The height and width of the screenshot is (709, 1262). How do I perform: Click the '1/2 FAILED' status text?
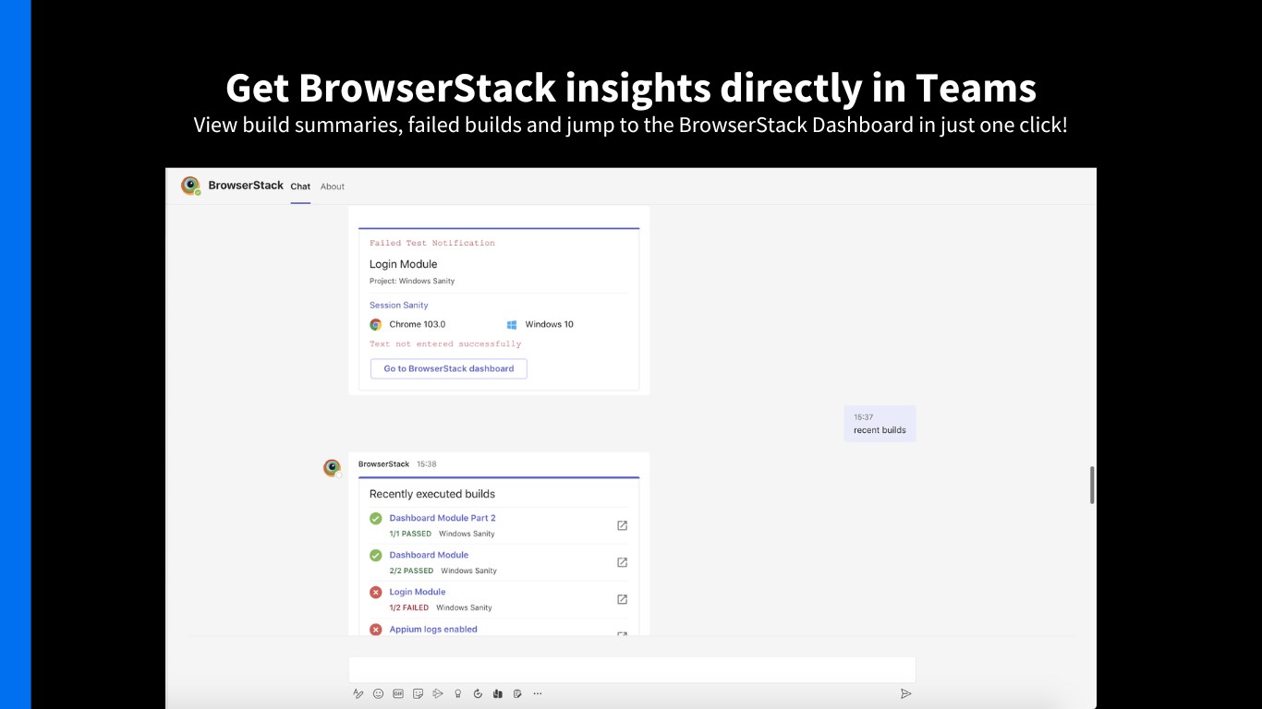point(409,607)
